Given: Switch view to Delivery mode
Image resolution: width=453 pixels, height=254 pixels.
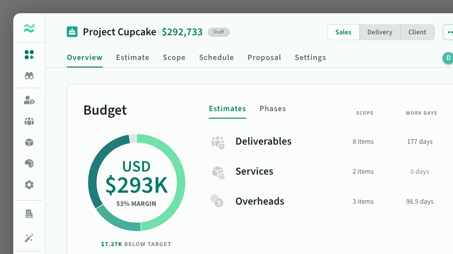Looking at the screenshot, I should tap(380, 32).
